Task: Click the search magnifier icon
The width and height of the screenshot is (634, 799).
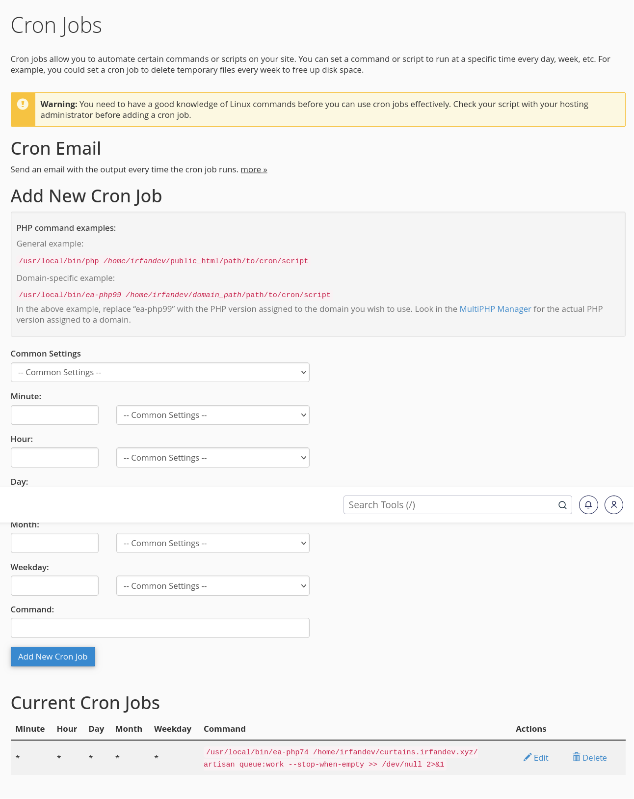Action: tap(562, 505)
